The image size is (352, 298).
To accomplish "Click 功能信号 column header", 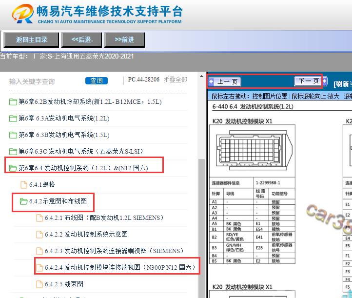I will pos(282,194).
